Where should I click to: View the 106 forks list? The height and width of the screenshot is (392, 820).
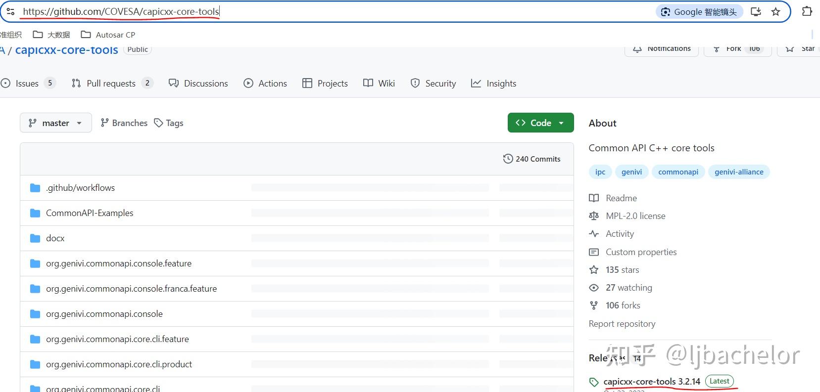coord(623,305)
